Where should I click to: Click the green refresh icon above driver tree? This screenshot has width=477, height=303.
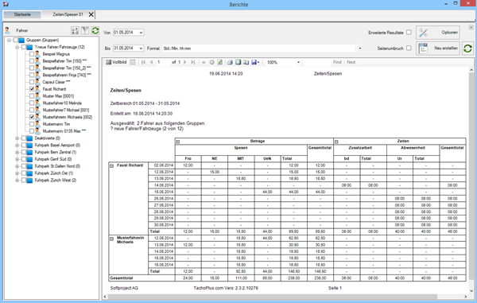95,30
